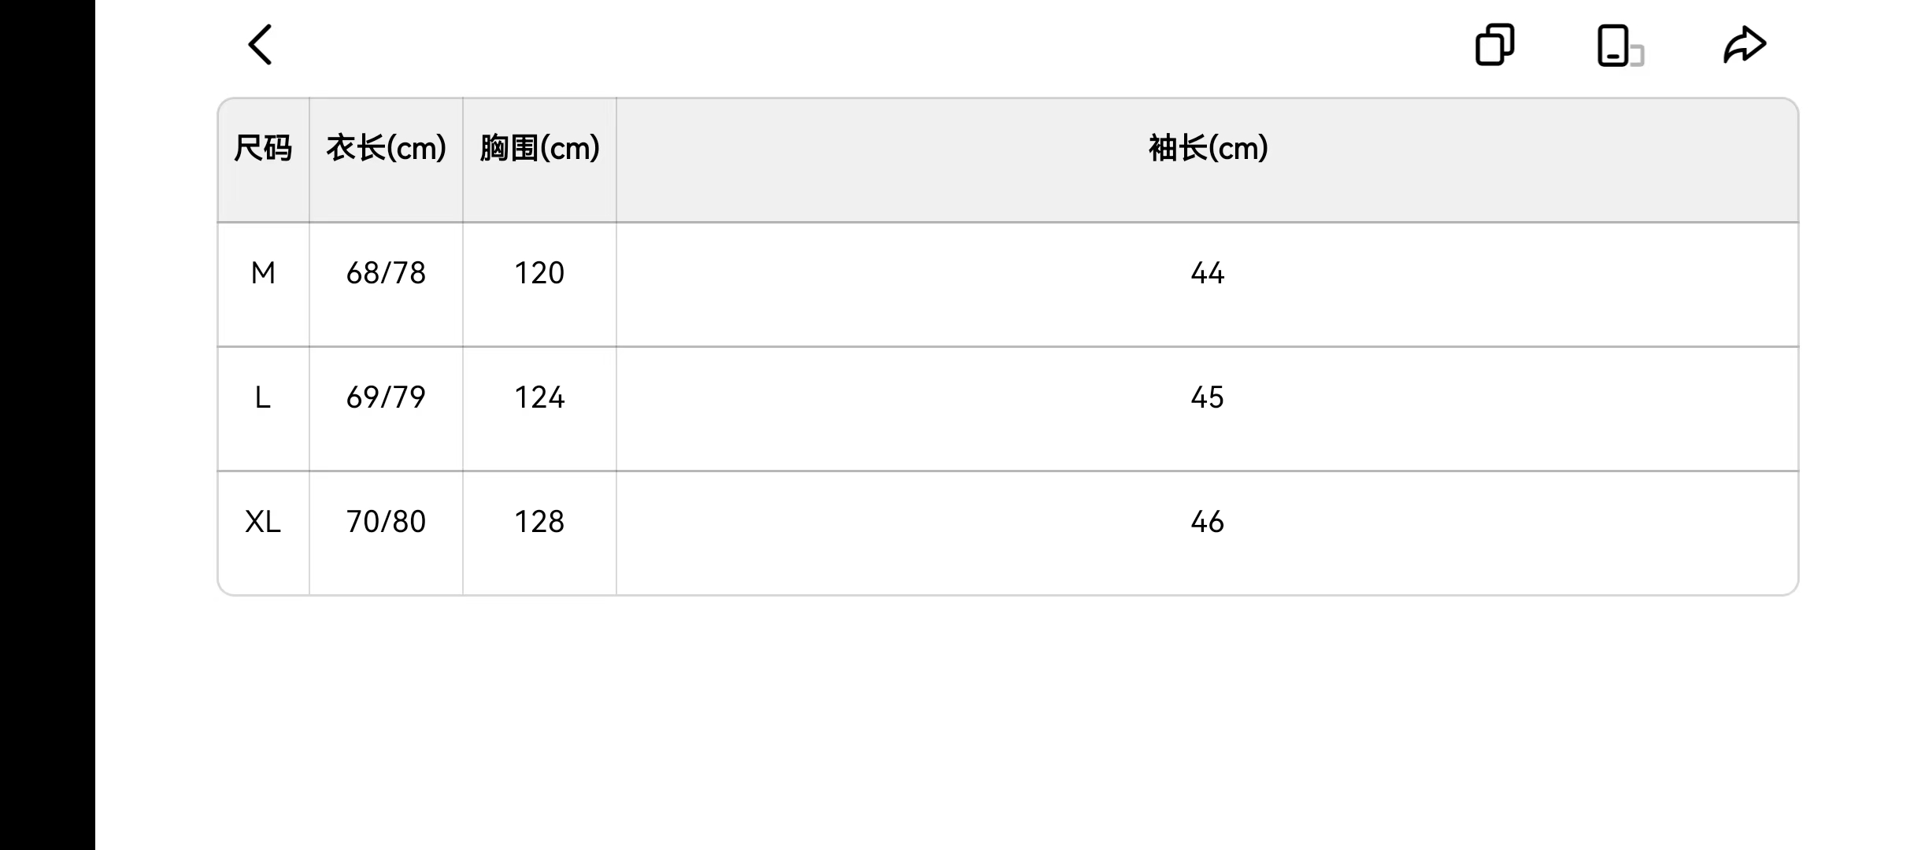Tap the share arrow icon

1745,44
